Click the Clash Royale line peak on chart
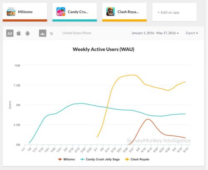Viewport: 208px width, 170px height. tap(132, 75)
